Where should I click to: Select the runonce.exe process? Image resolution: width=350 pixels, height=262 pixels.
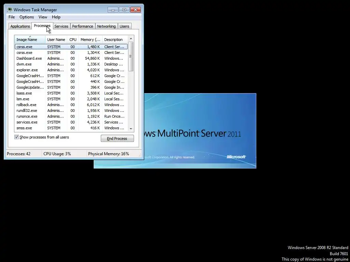click(x=71, y=116)
